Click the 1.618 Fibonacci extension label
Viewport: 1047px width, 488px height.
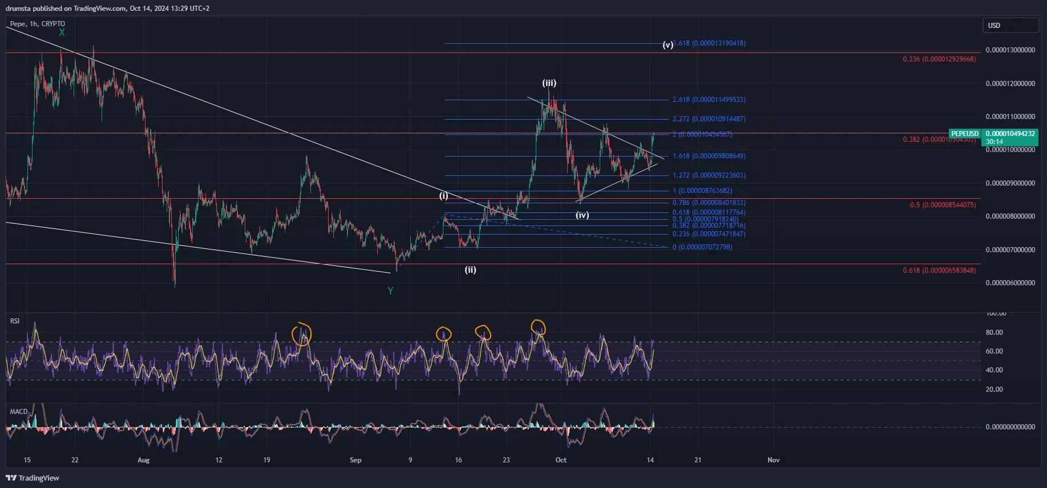[x=709, y=156]
